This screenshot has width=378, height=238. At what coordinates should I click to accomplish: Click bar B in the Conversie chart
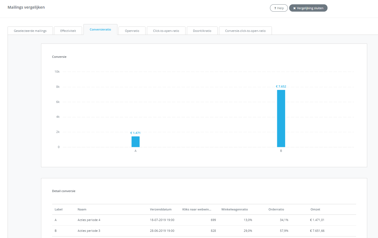(281, 118)
